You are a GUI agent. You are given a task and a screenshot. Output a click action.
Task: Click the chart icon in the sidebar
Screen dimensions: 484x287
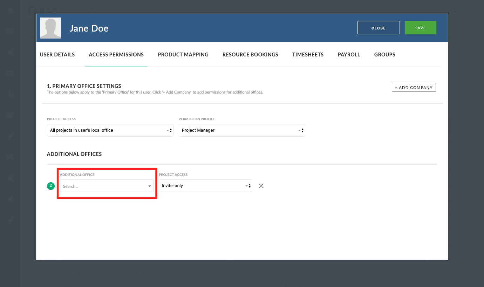pyautogui.click(x=11, y=157)
